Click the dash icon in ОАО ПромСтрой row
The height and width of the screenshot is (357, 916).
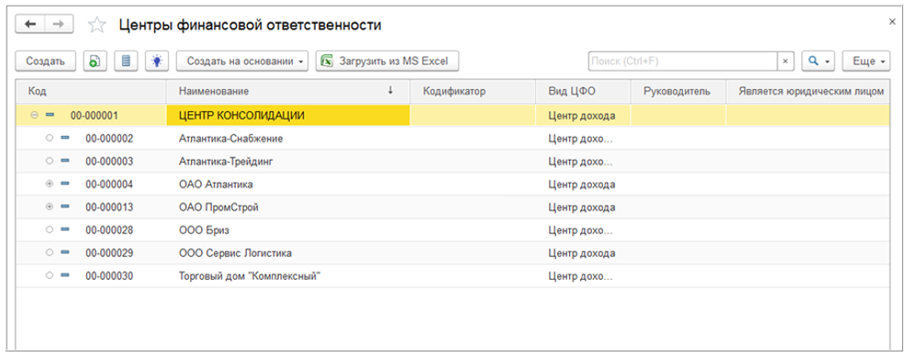[x=65, y=207]
